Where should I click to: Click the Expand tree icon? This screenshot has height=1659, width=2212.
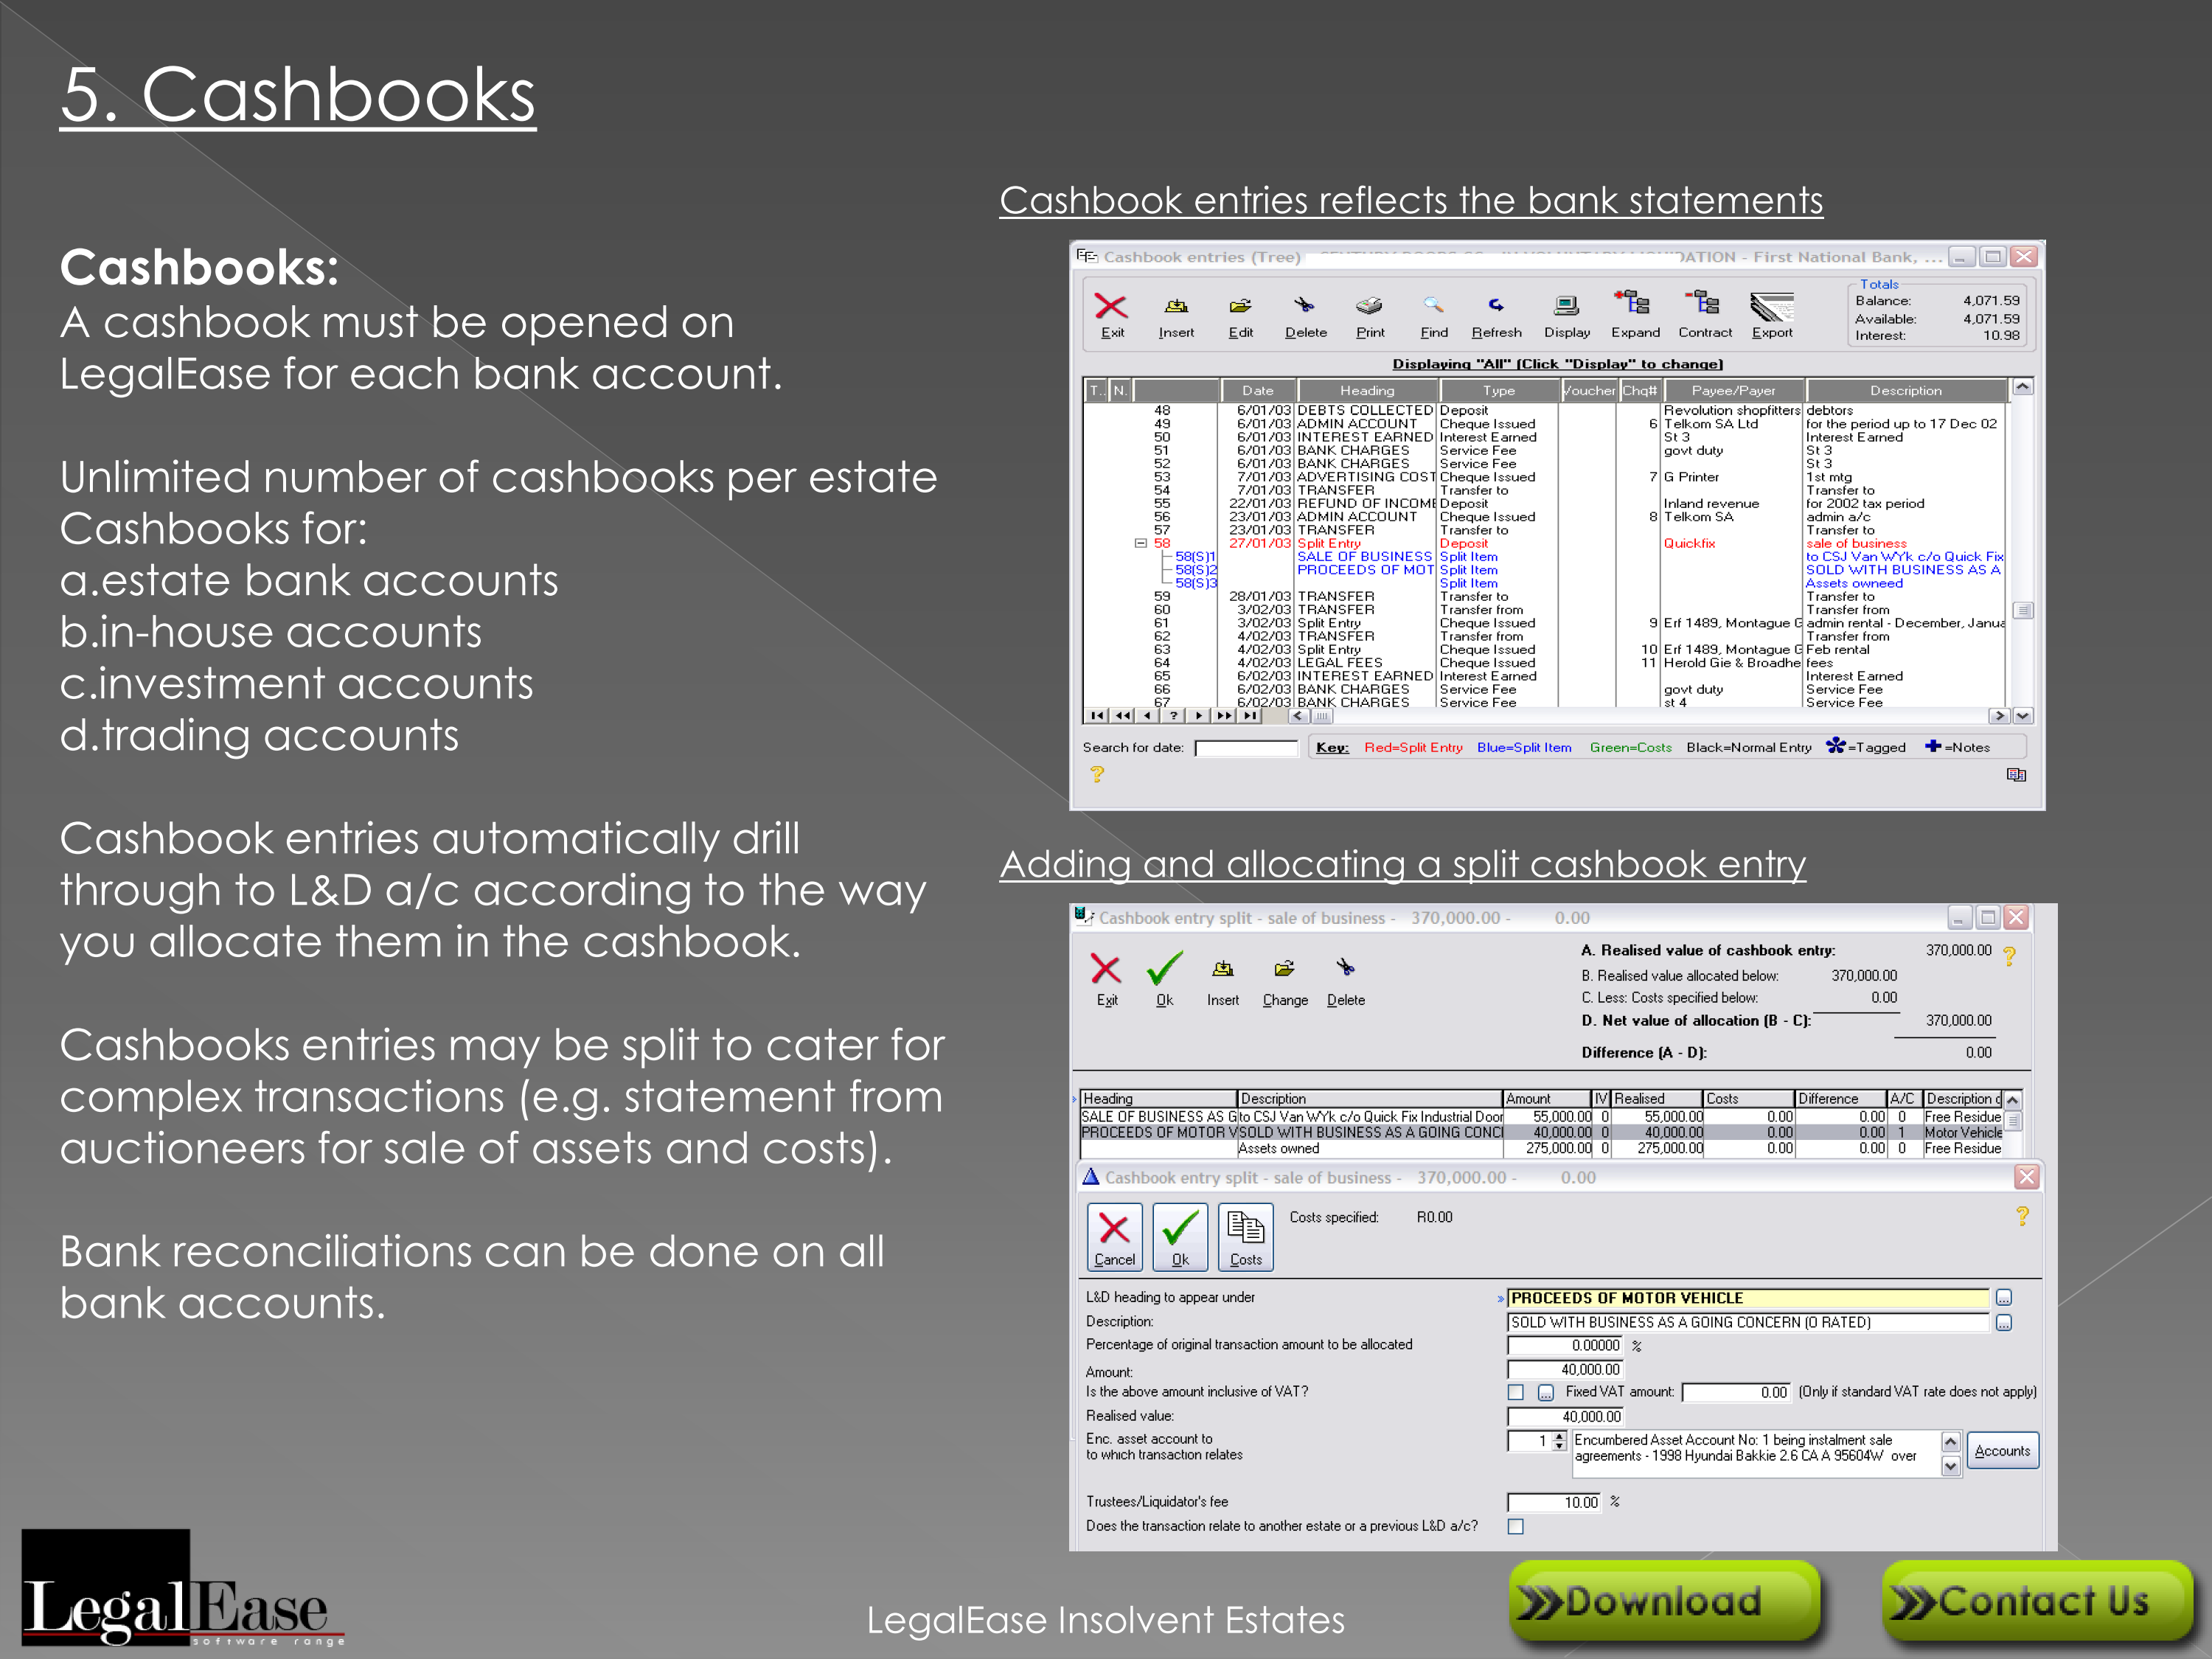point(1633,304)
